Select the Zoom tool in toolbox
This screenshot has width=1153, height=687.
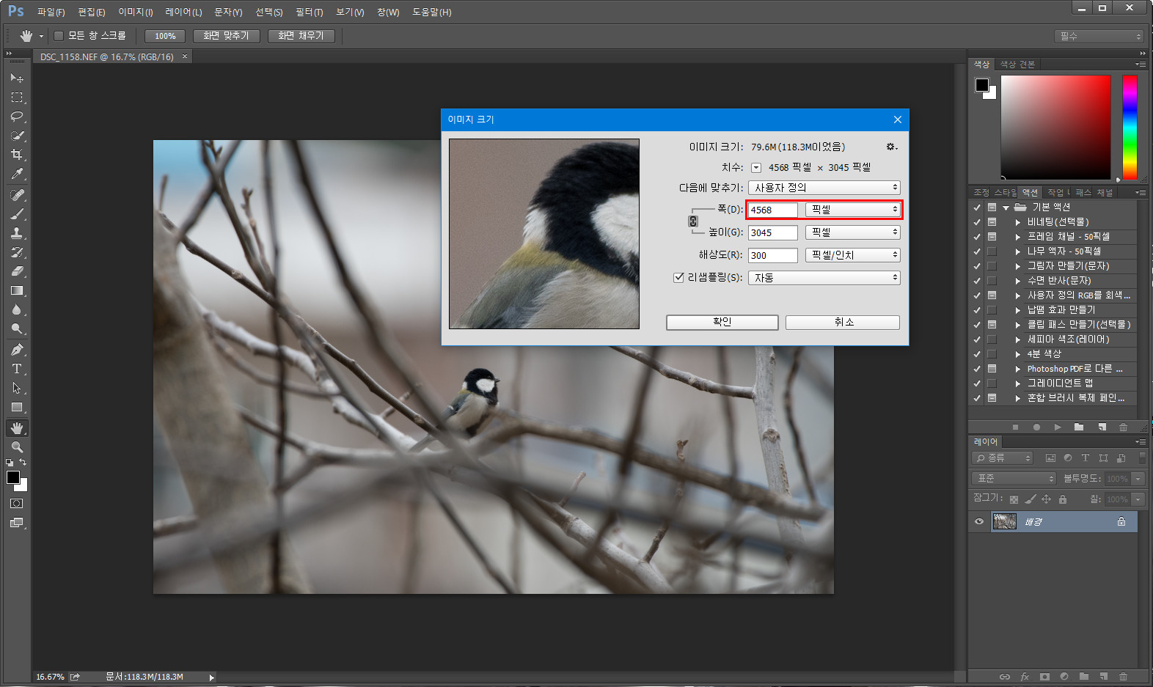tap(17, 447)
